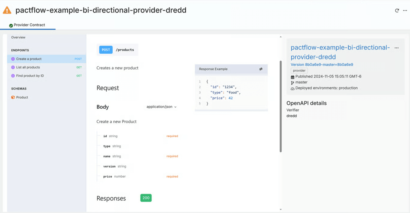Click the page title pactflow-example-bi-directional-provider-dredd
Screen dimensions: 410x213
(101, 10)
